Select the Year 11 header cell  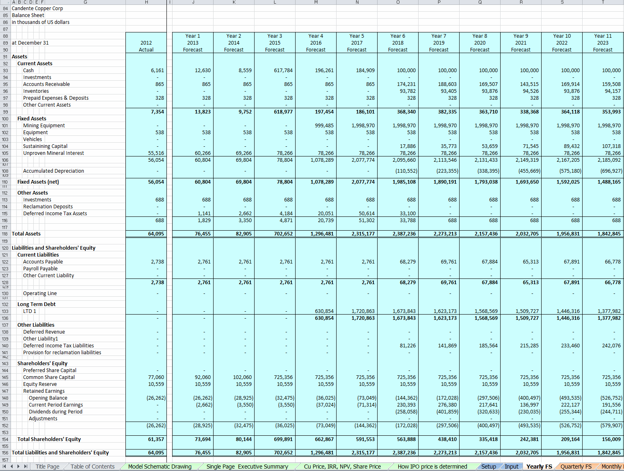click(x=603, y=36)
